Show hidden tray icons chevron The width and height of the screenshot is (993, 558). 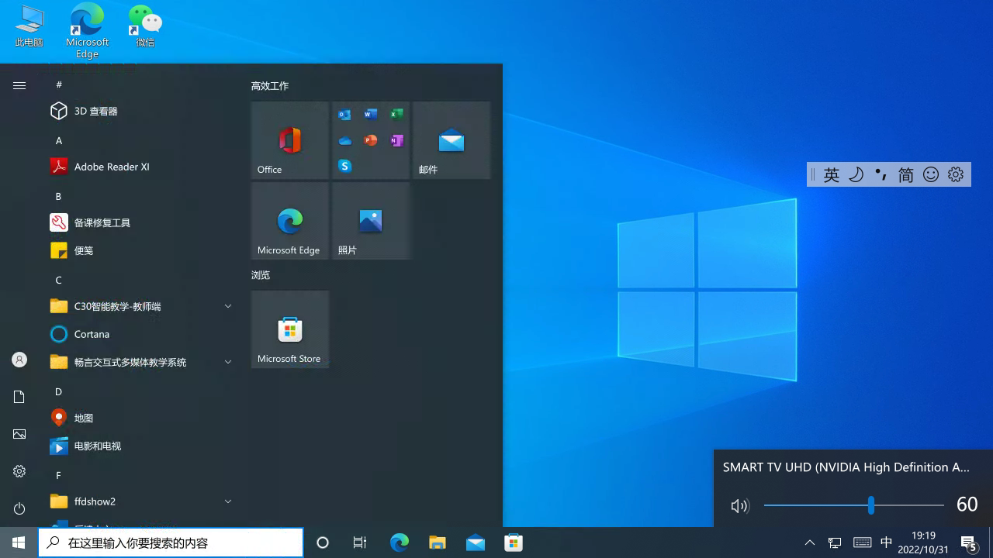click(x=810, y=542)
